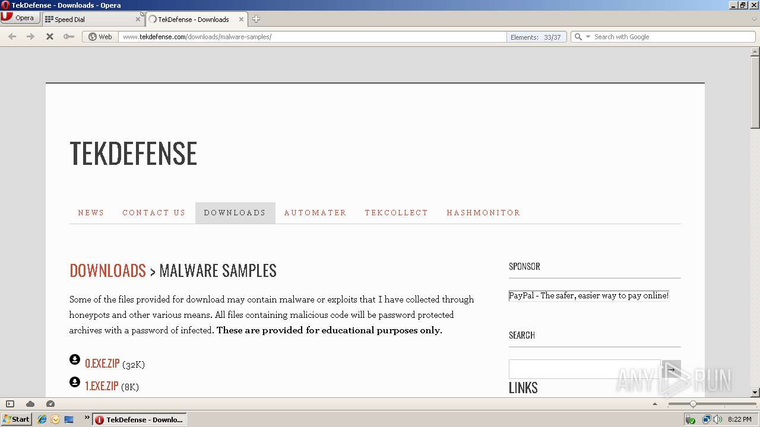760x427 pixels.
Task: Open the HASHMONITOR navigation item
Action: (x=483, y=212)
